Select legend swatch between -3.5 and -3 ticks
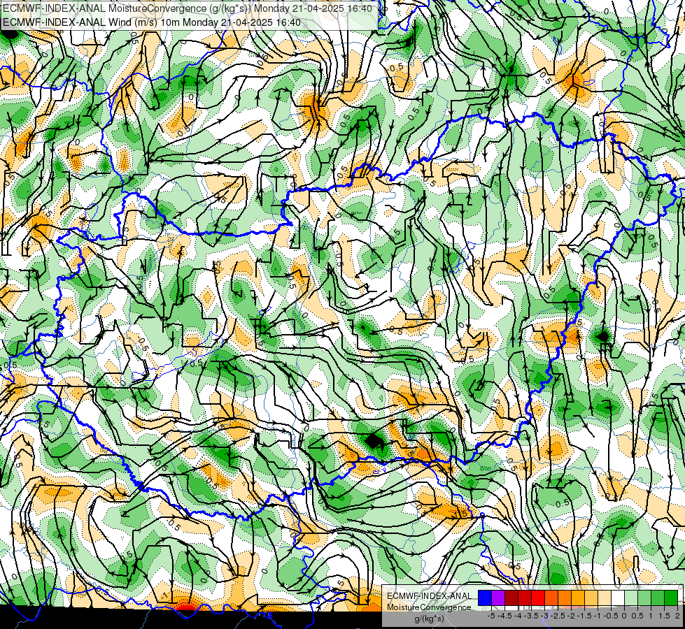 point(538,598)
